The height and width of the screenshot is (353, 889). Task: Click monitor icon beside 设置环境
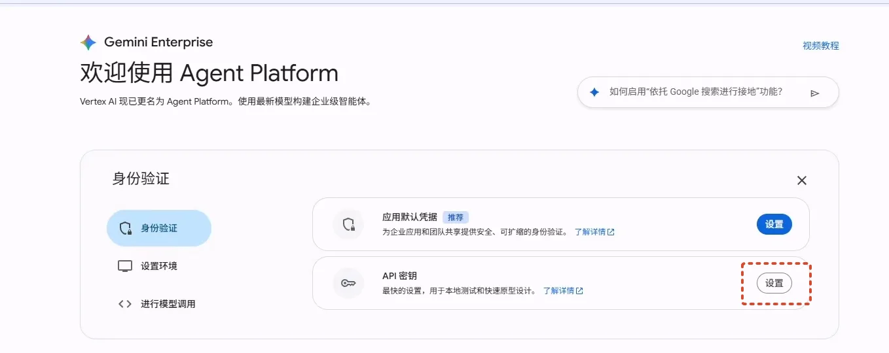[125, 266]
